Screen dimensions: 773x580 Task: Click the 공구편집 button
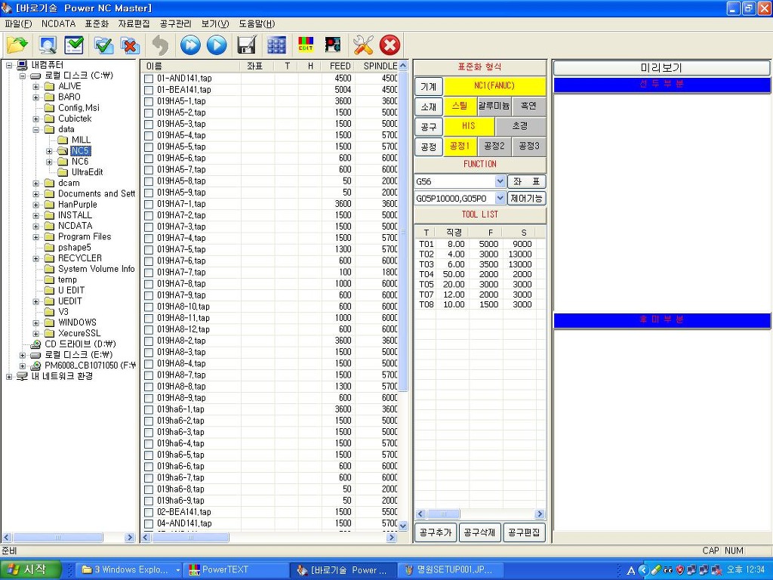coord(524,532)
